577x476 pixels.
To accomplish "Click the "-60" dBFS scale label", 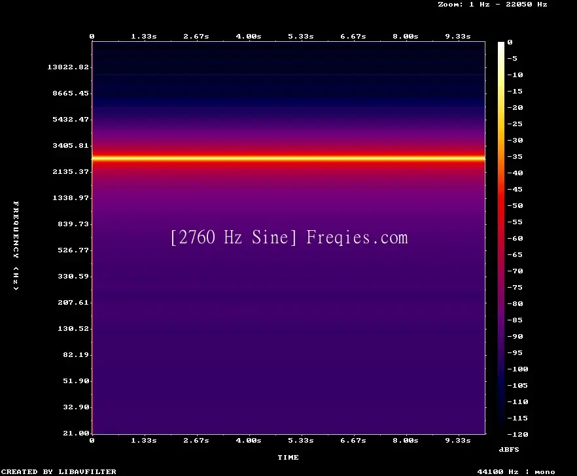I will click(x=515, y=239).
